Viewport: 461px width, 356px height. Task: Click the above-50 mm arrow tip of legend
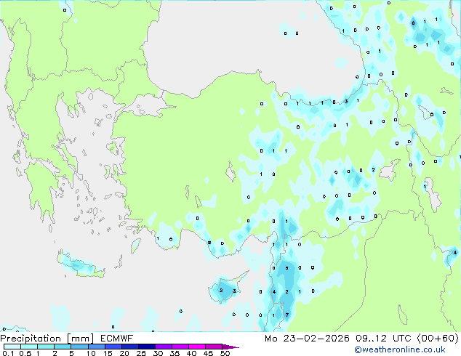click(x=230, y=347)
